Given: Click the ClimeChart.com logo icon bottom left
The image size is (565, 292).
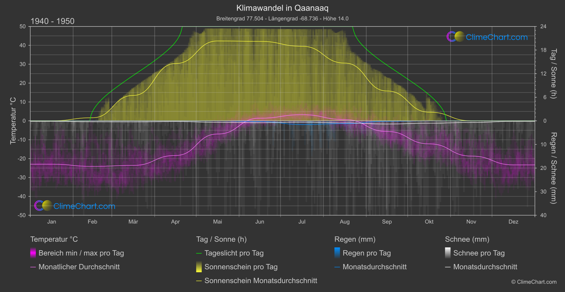Looking at the screenshot, I should point(43,206).
